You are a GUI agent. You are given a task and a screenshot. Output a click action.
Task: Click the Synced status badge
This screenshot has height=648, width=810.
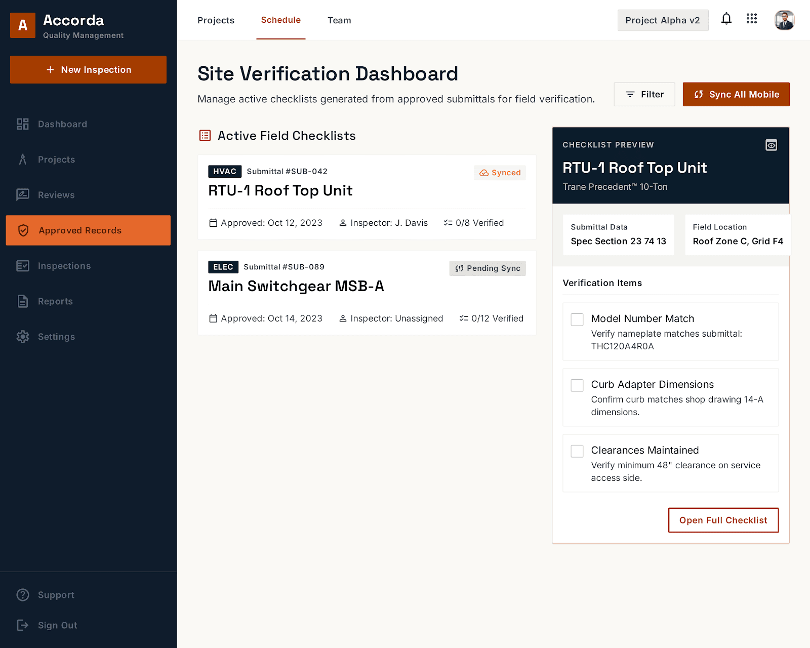pyautogui.click(x=500, y=173)
